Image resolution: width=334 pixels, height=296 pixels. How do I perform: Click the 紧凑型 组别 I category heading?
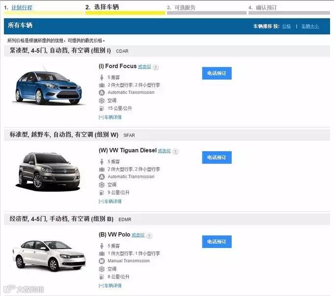point(60,50)
